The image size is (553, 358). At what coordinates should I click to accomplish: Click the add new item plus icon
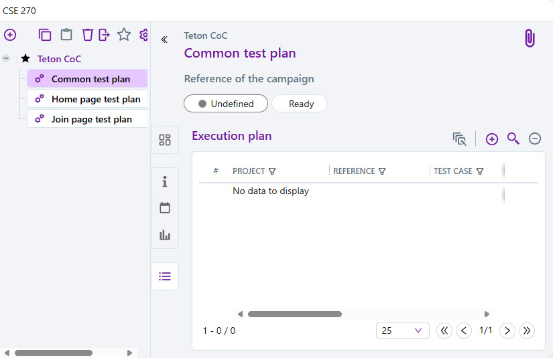pos(10,35)
